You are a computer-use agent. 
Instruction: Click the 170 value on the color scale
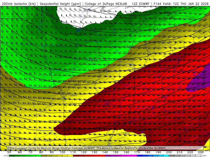(137, 152)
